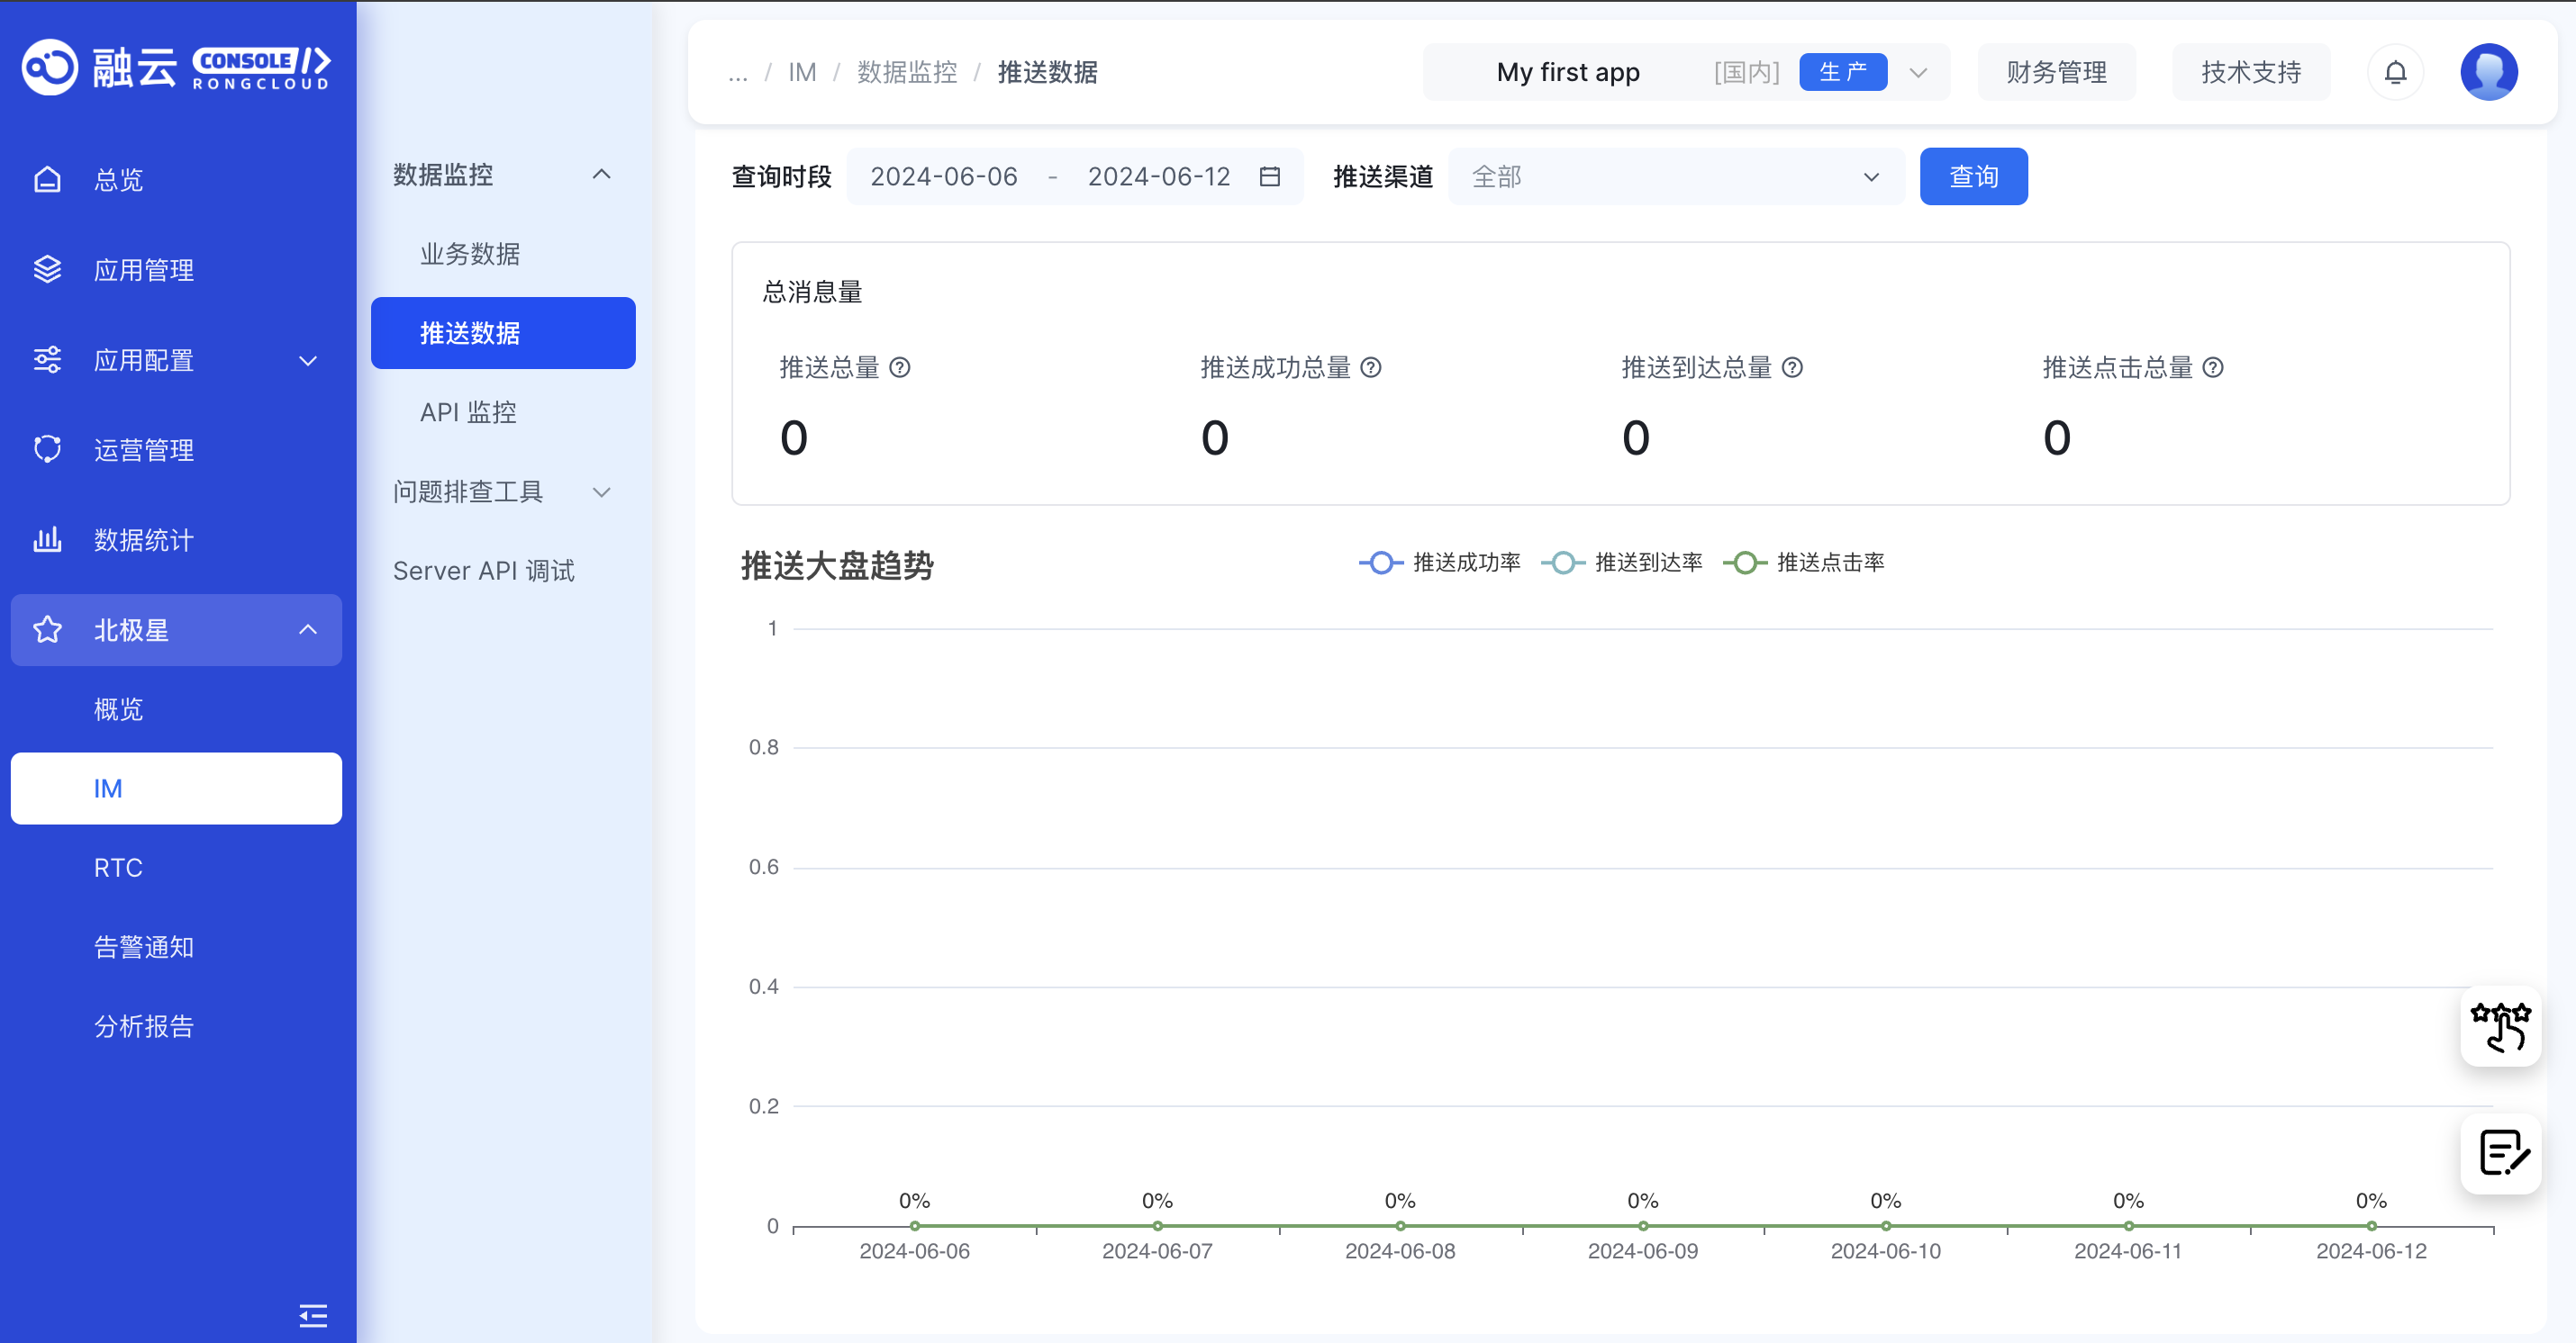Open 业务数据 submenu item
The image size is (2576, 1343).
503,254
